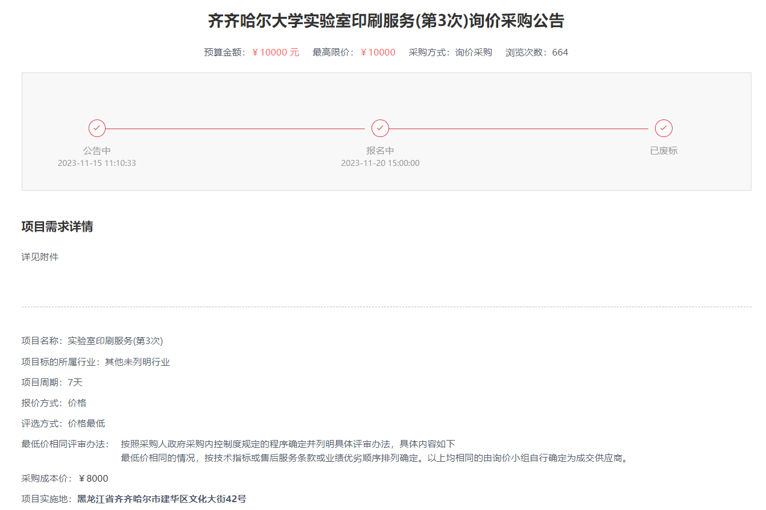The height and width of the screenshot is (510, 766).
Task: Click the 报名中 step checkmark icon
Action: click(380, 129)
